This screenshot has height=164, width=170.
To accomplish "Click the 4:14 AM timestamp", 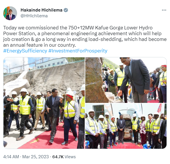I will (x=11, y=157).
